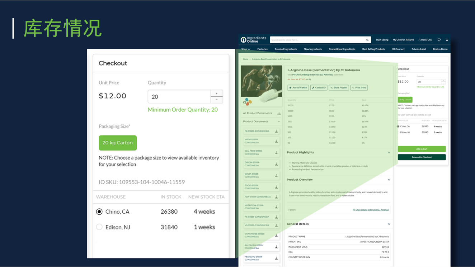This screenshot has width=475, height=267.
Task: Click the IO SKU text in enlarged panel
Action: [x=142, y=182]
